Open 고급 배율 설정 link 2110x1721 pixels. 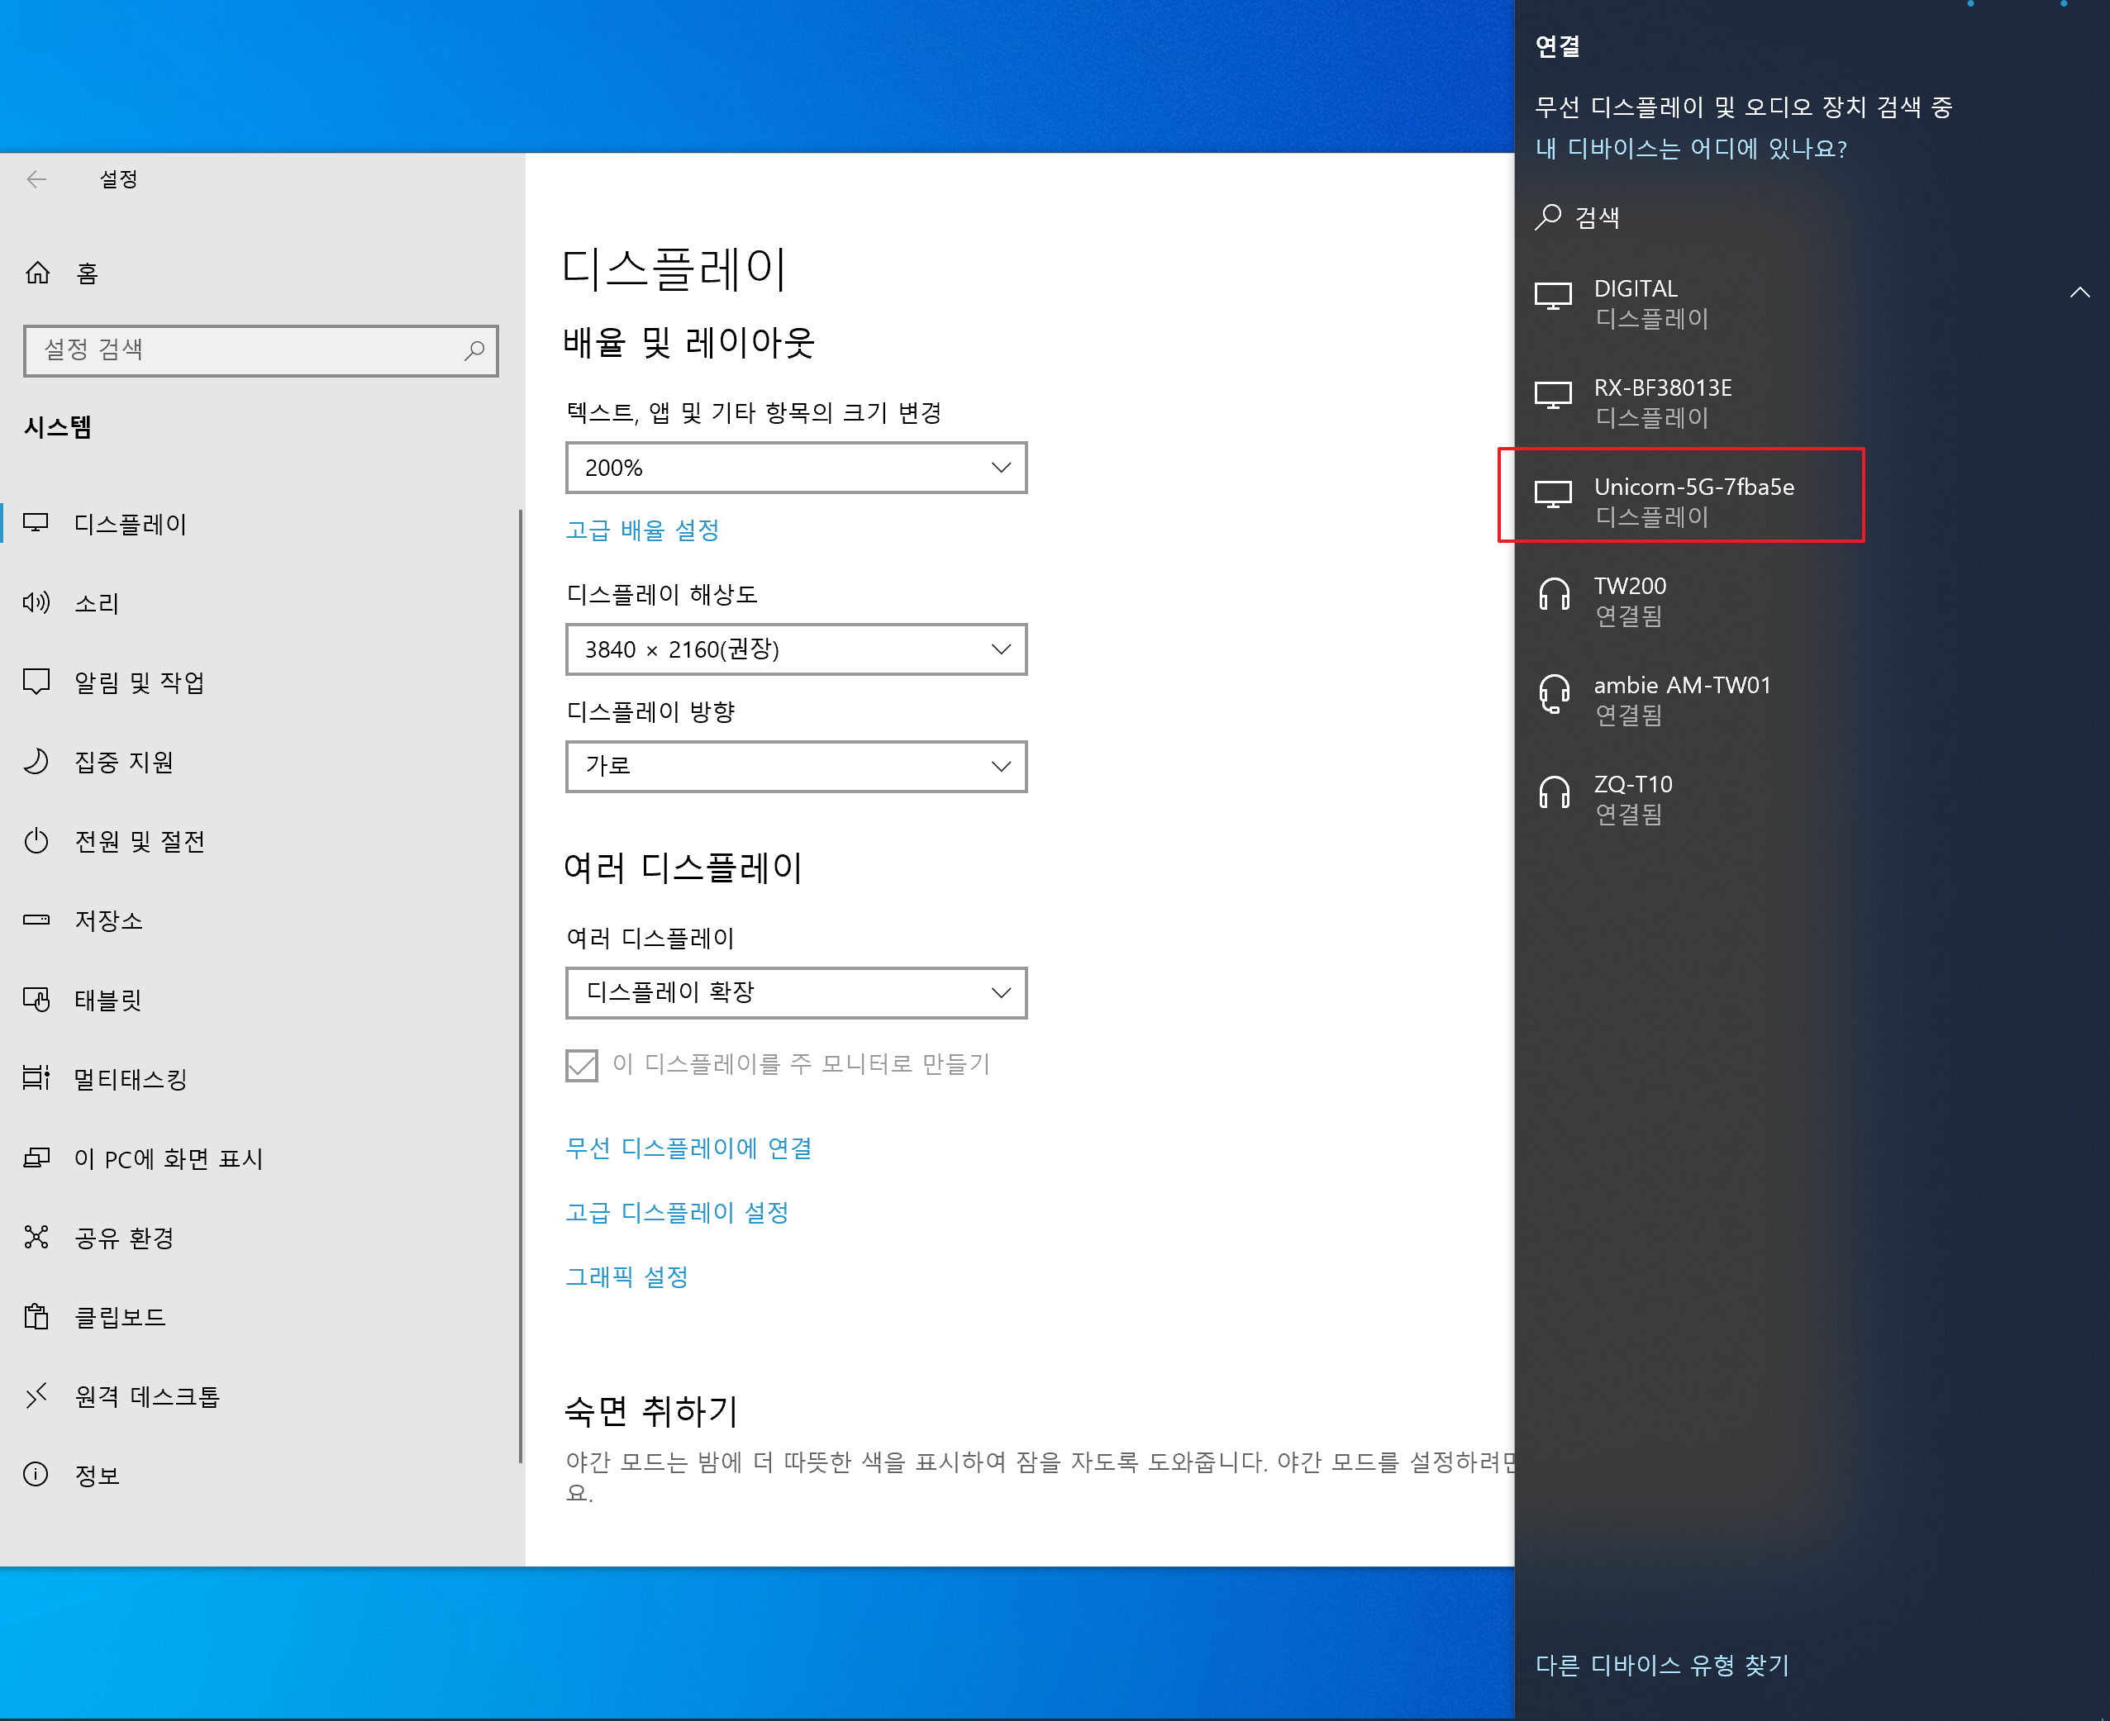pos(642,530)
